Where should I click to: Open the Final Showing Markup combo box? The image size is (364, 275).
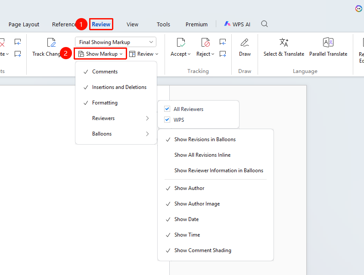pyautogui.click(x=115, y=42)
